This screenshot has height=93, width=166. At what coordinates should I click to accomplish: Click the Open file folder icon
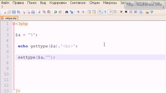coord(9,12)
